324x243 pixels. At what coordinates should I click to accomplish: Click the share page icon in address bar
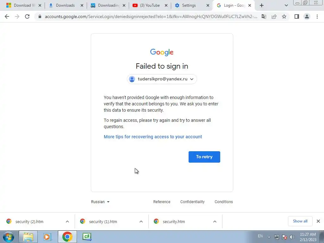(274, 16)
